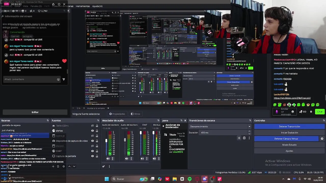Click Detener Cámara Virtual button

286,139
